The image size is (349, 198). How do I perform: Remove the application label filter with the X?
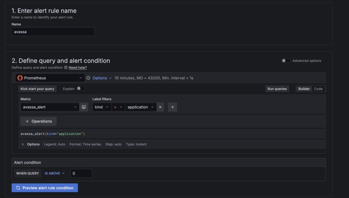(160, 107)
